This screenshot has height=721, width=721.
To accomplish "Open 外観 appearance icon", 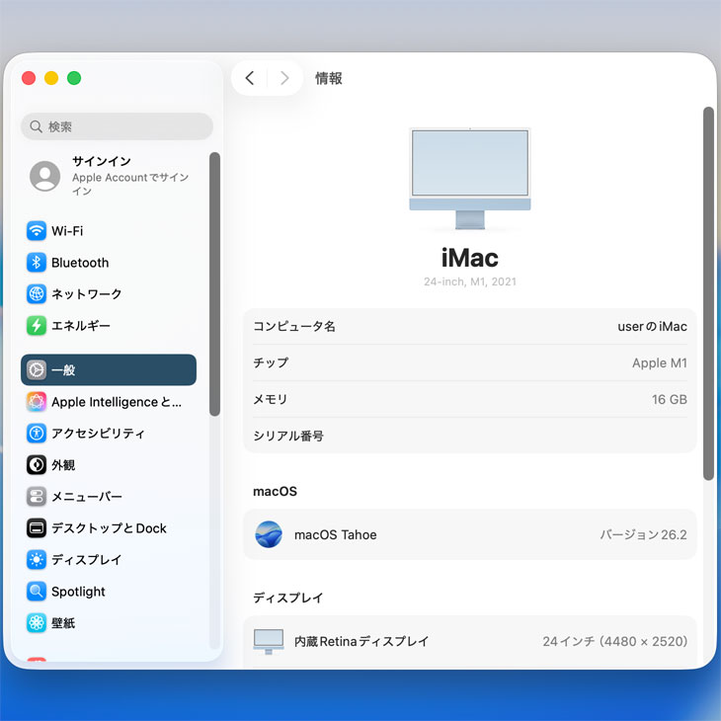I will pyautogui.click(x=37, y=465).
